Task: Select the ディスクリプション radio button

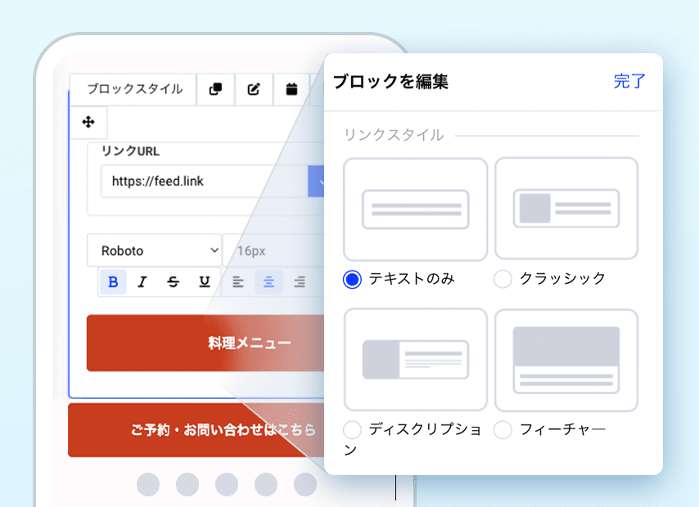Action: 352,430
